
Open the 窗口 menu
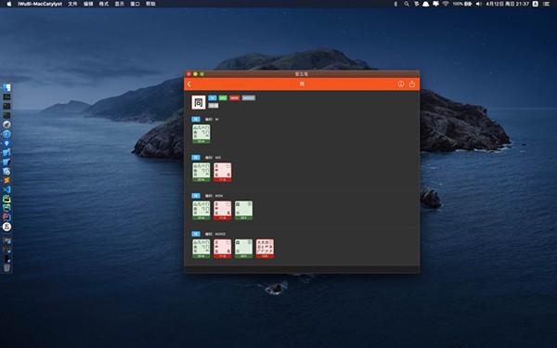(135, 4)
